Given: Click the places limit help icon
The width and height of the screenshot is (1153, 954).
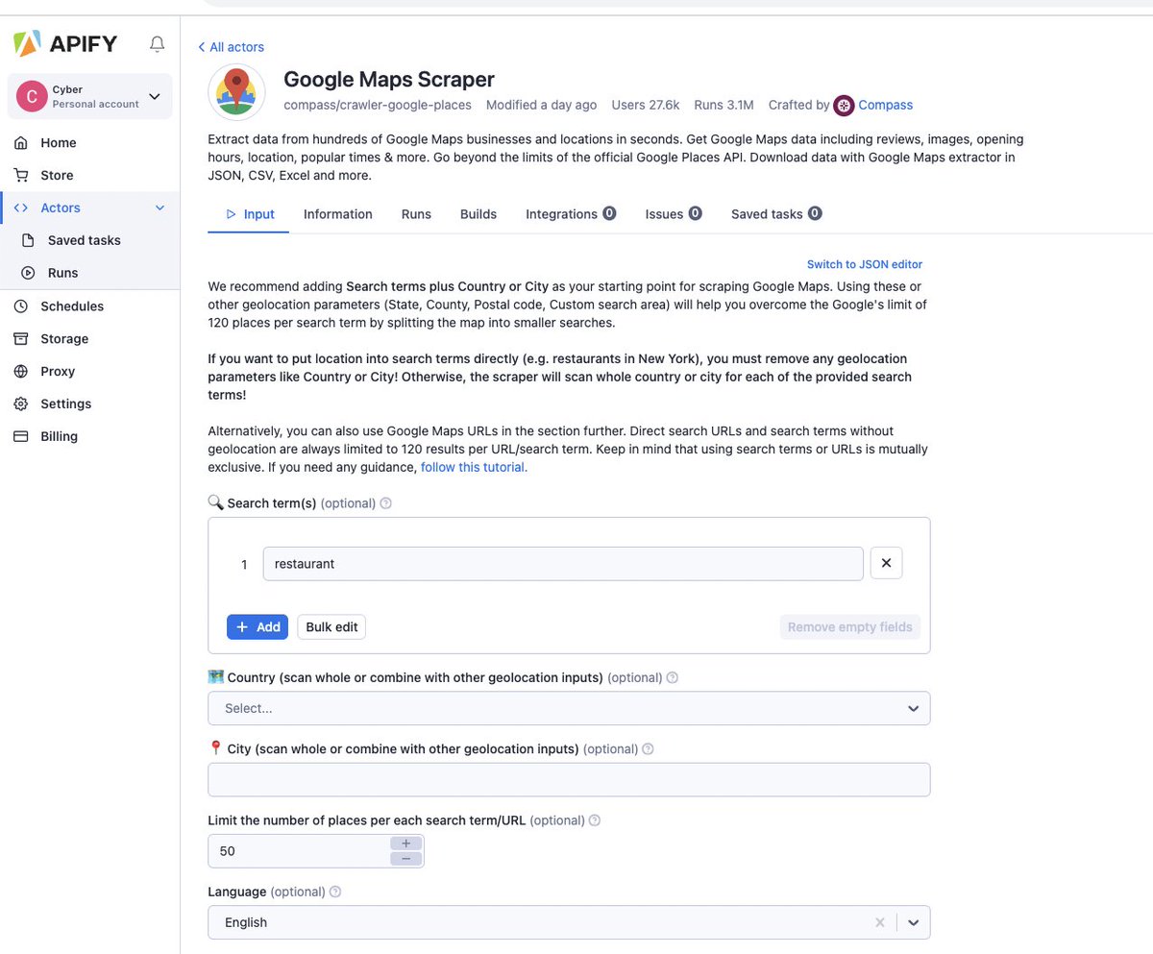Looking at the screenshot, I should pyautogui.click(x=595, y=820).
